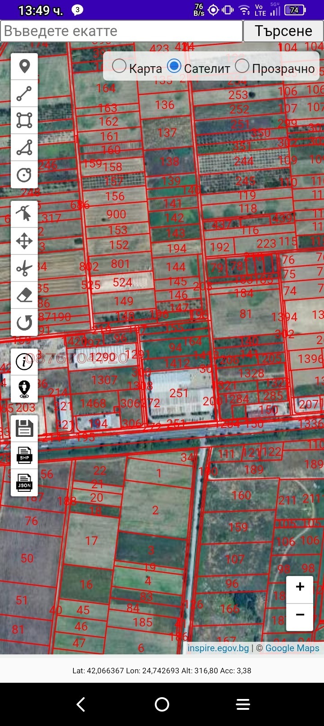Save with the floppy disk icon

tap(24, 428)
